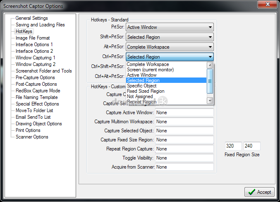Image resolution: width=280 pixels, height=202 pixels.
Task: Open General Settings in the options tree
Action: pyautogui.click(x=31, y=18)
